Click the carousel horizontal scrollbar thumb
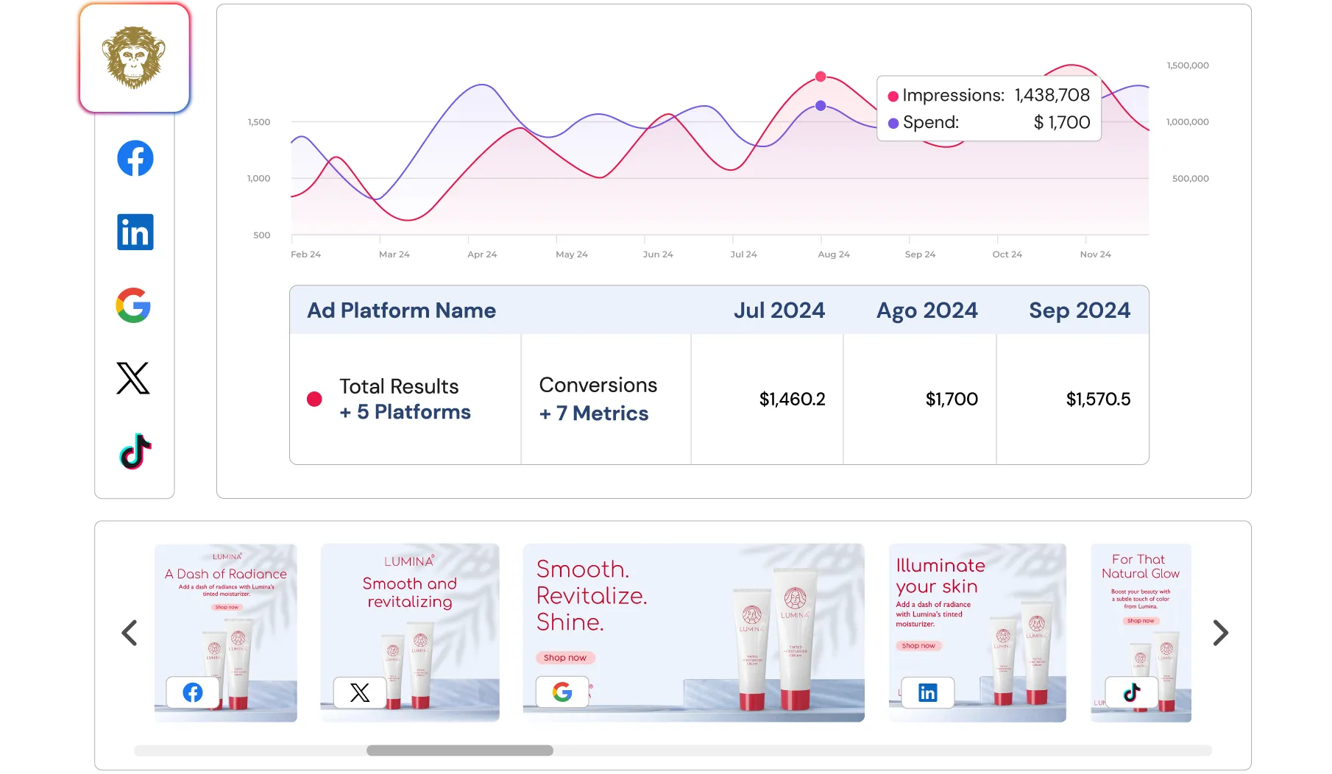This screenshot has height=774, width=1332. [x=460, y=750]
